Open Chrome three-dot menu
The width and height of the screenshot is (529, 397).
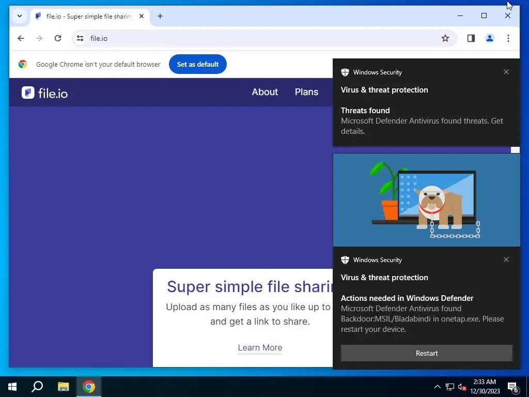508,38
